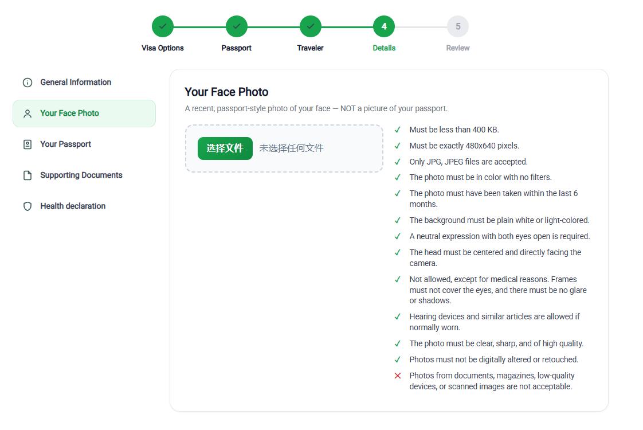
Task: Click the General Information info icon
Action: point(28,83)
